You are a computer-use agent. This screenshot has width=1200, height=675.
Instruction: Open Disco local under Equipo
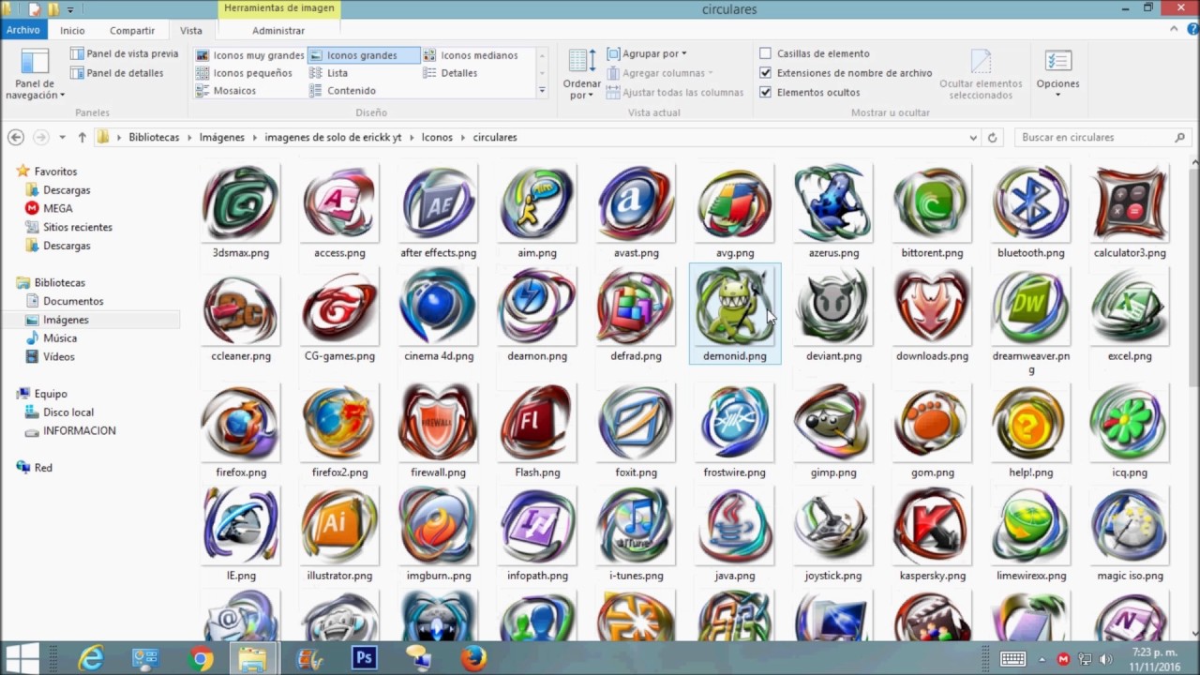(x=67, y=412)
